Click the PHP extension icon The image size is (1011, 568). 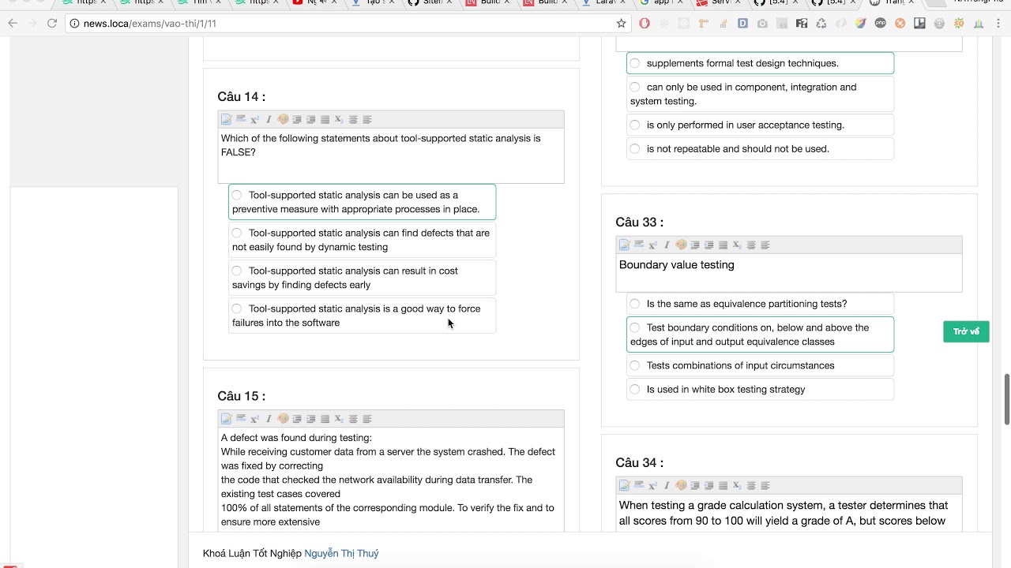point(880,24)
